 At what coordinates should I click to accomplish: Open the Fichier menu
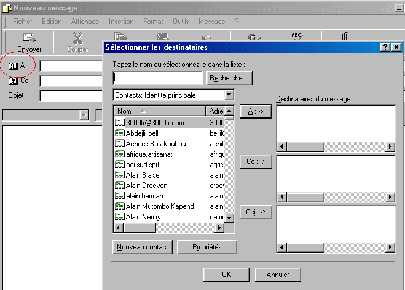pos(23,22)
